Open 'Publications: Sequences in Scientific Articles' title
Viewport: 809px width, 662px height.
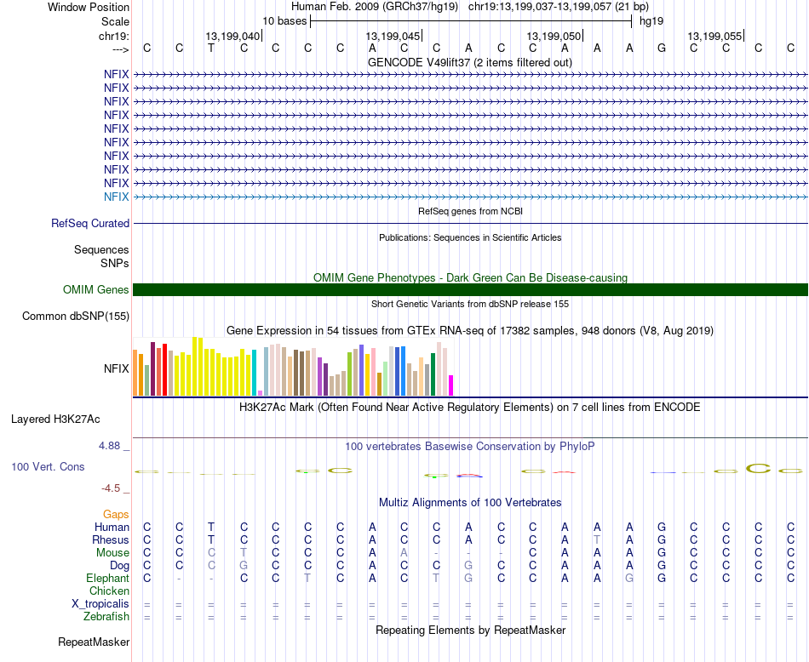pyautogui.click(x=470, y=237)
